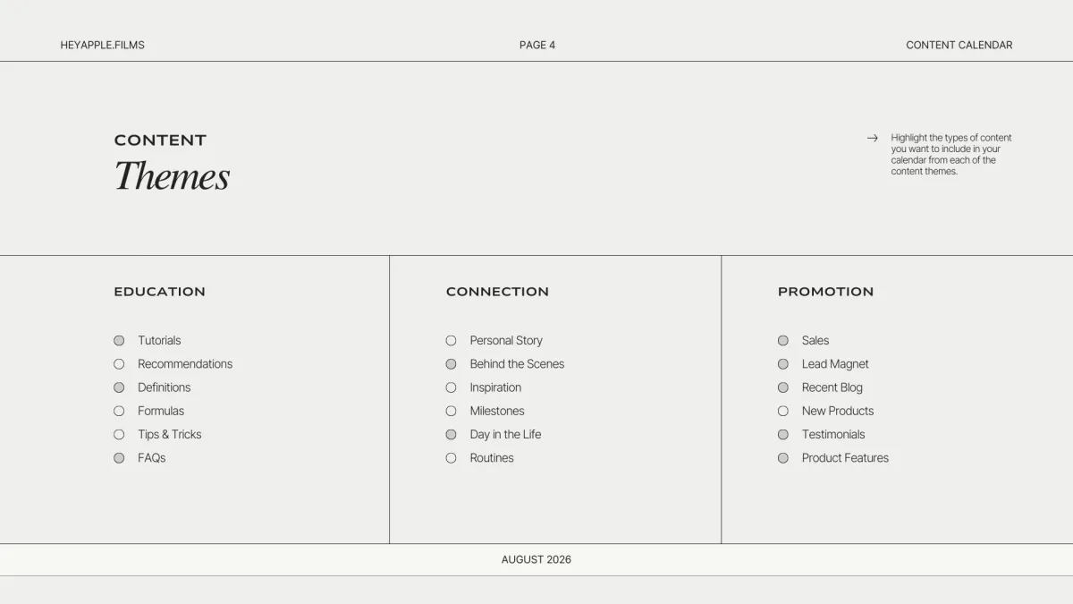Viewport: 1073px width, 604px height.
Task: Toggle the Definitions bullet circle
Action: tap(119, 387)
